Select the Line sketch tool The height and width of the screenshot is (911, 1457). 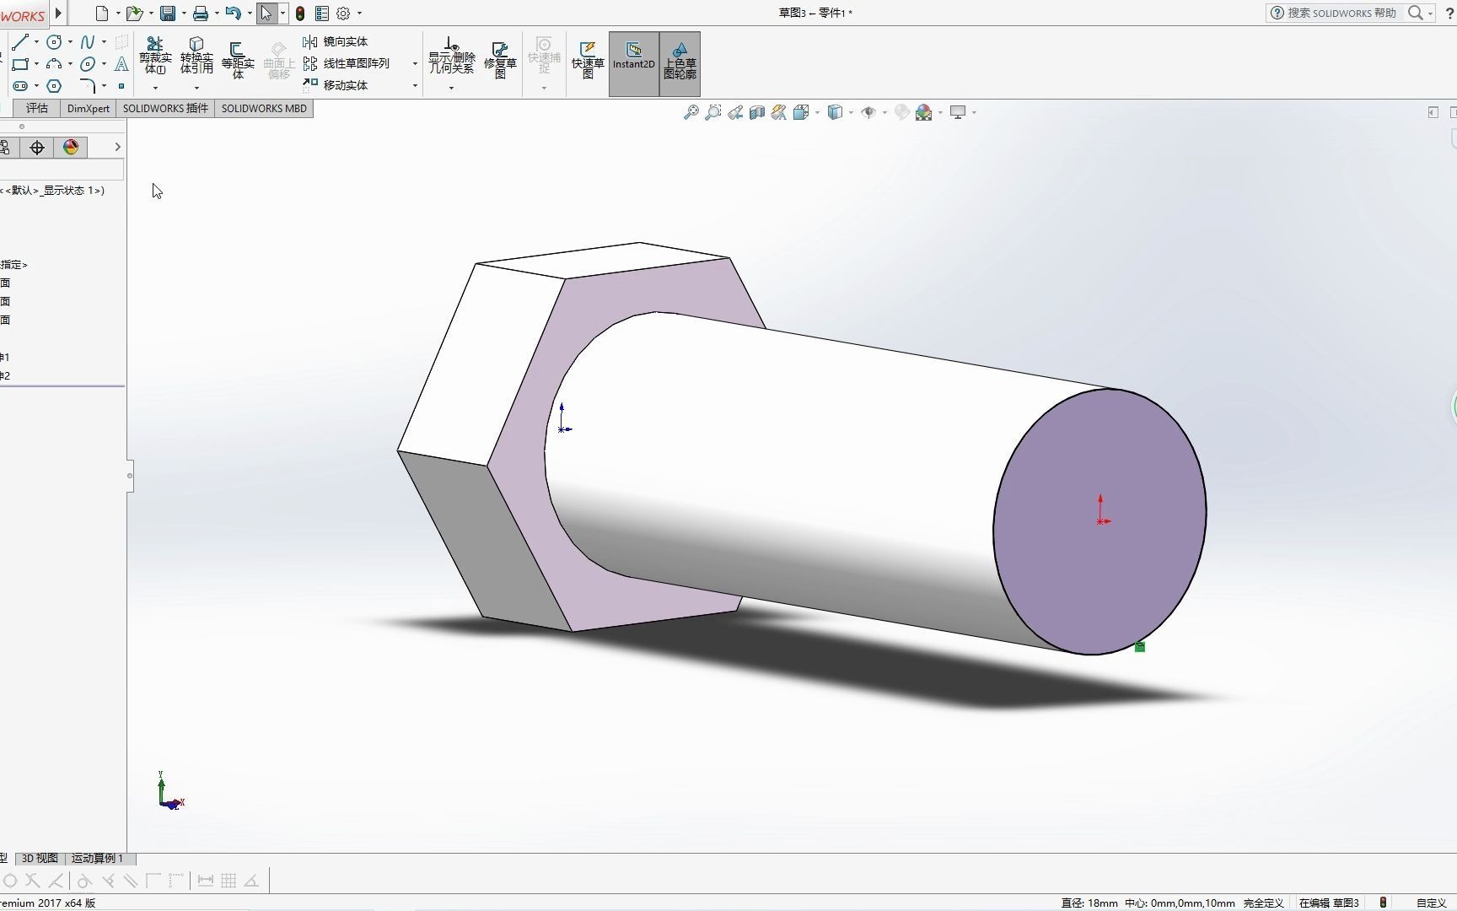[19, 42]
